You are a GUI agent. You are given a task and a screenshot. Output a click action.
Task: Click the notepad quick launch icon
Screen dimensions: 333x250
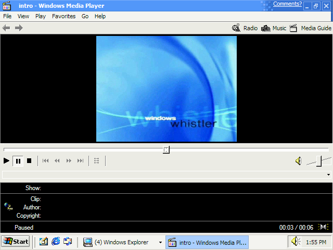point(44,242)
